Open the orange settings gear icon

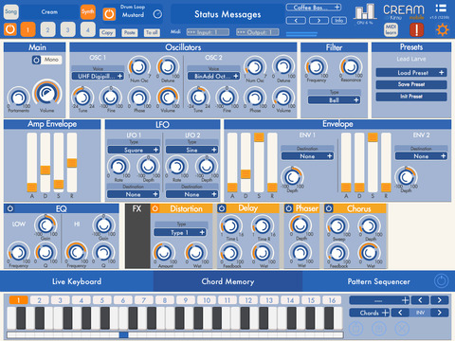tap(442, 30)
